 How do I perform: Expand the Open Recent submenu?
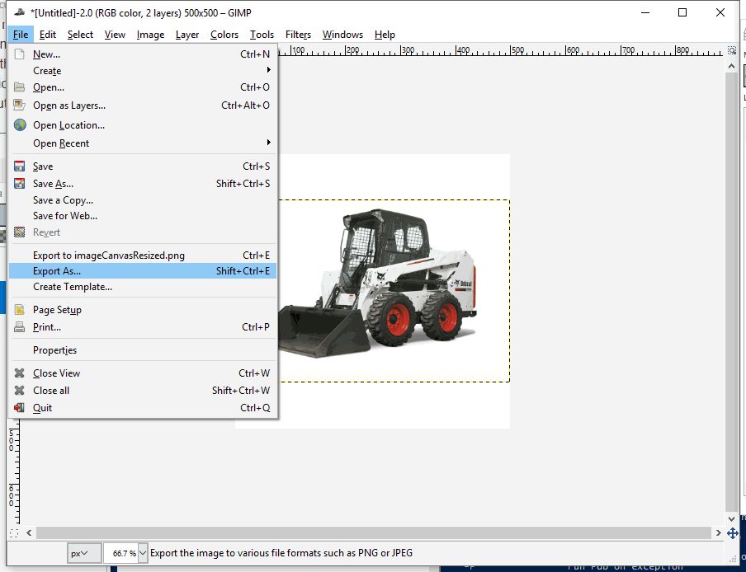point(142,143)
